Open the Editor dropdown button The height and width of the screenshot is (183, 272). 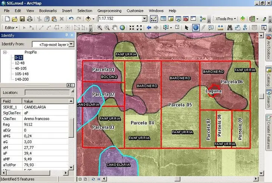click(x=11, y=28)
